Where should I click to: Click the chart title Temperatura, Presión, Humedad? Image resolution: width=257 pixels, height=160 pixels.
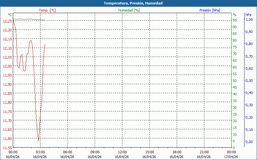coord(128,3)
